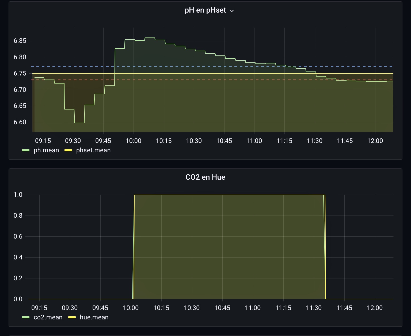411x336 pixels.
Task: Open the pH en pHset panel menu chevron
Action: point(232,11)
